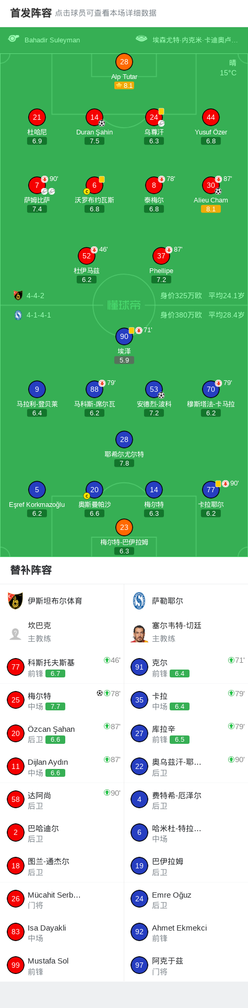This screenshot has width=248, height=1008.
Task: Tap the stadium name 埃森尤特·内克米·卡迪奥卢
Action: coord(195,40)
